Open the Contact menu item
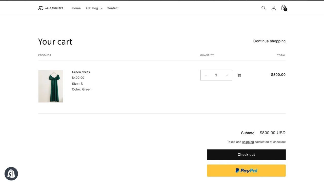The height and width of the screenshot is (185, 324). pyautogui.click(x=113, y=8)
